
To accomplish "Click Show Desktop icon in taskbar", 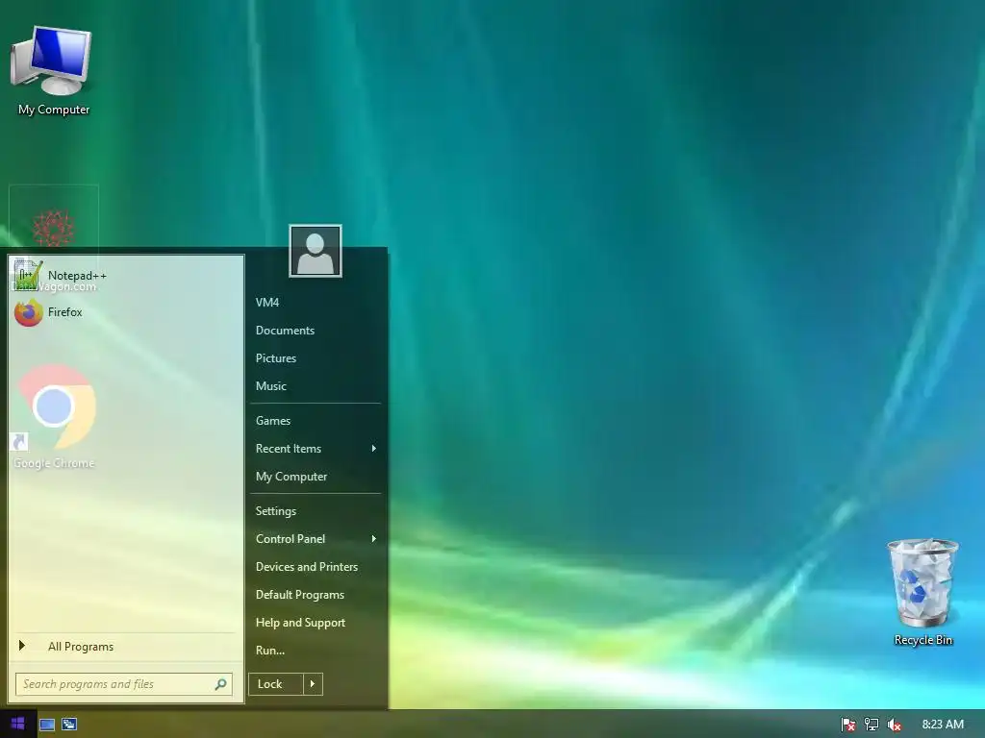I will (47, 725).
